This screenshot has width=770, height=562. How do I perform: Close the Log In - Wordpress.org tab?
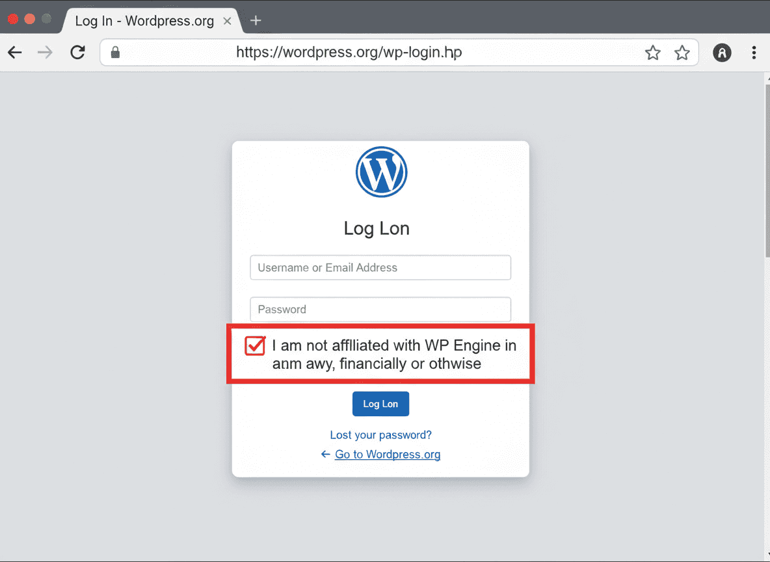(227, 21)
